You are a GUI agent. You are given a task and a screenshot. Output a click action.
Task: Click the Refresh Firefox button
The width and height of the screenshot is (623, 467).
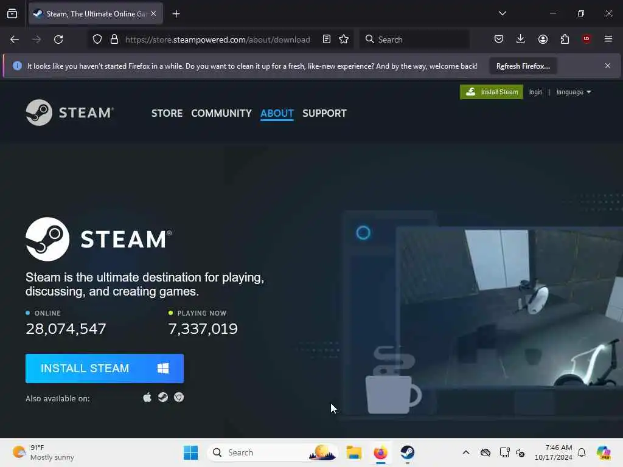(x=523, y=66)
